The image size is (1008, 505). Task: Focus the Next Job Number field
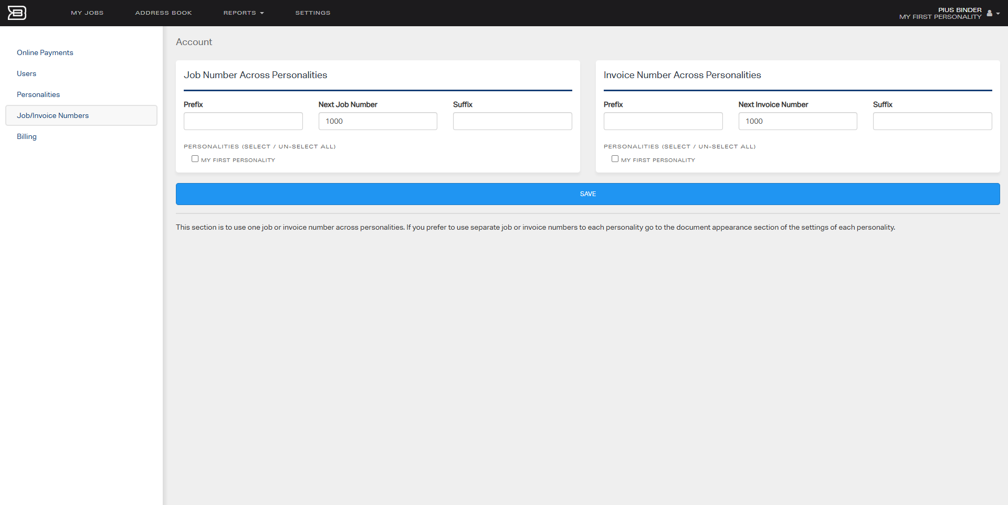pyautogui.click(x=378, y=121)
